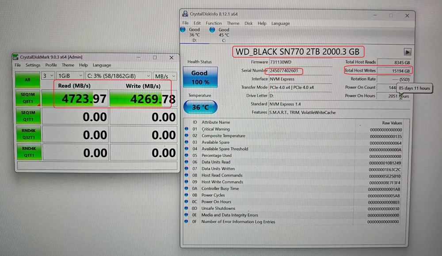Screen dimensions: 442x256
Task: Run the RND4K Q32T1 benchmark
Action: pyautogui.click(x=28, y=134)
